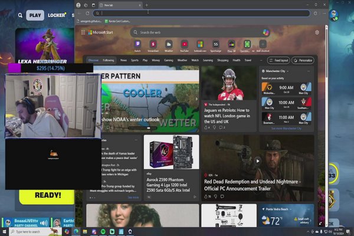
Task: Open Microsoft Edge from the taskbar
Action: click(76, 231)
